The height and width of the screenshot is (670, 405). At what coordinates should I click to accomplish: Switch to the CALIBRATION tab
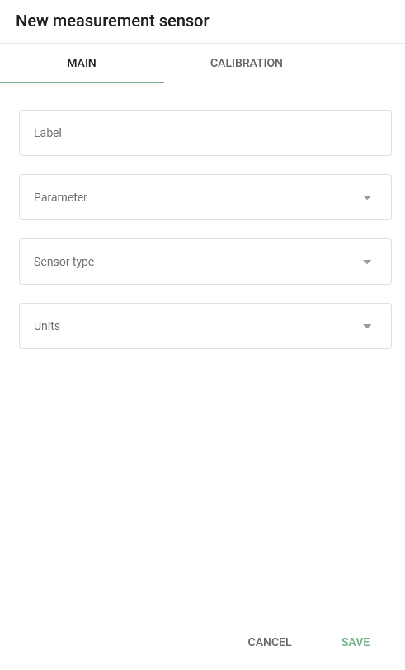[247, 64]
